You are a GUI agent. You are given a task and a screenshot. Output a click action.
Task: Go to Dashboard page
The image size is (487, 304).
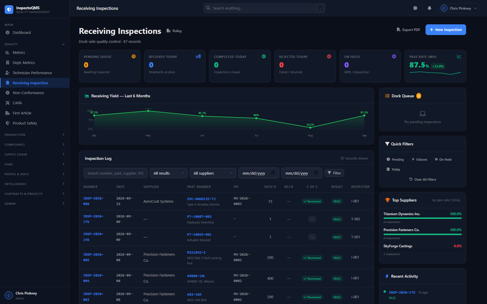(x=35, y=32)
